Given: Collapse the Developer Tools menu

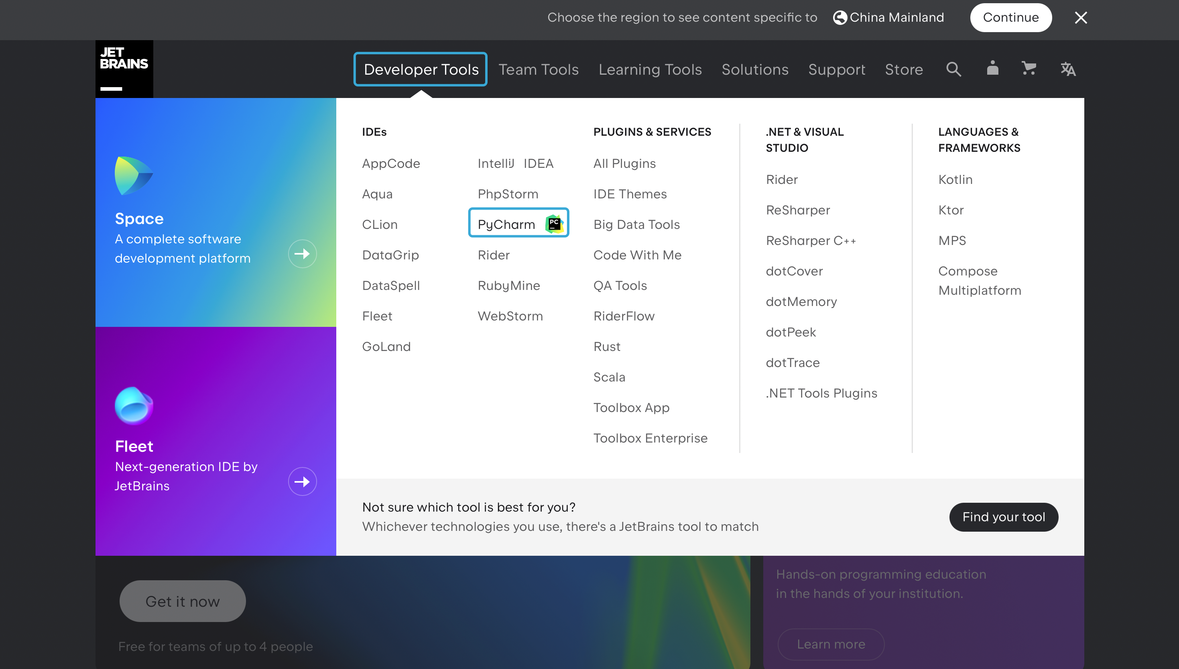Looking at the screenshot, I should point(421,69).
